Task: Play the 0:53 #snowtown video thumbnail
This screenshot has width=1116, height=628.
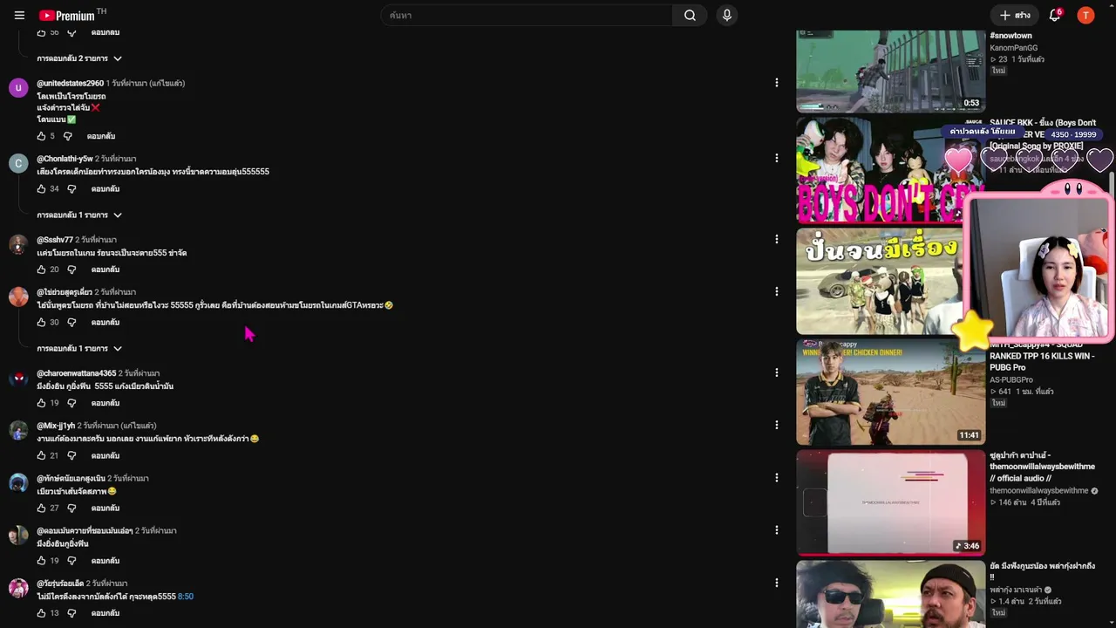Action: click(890, 71)
